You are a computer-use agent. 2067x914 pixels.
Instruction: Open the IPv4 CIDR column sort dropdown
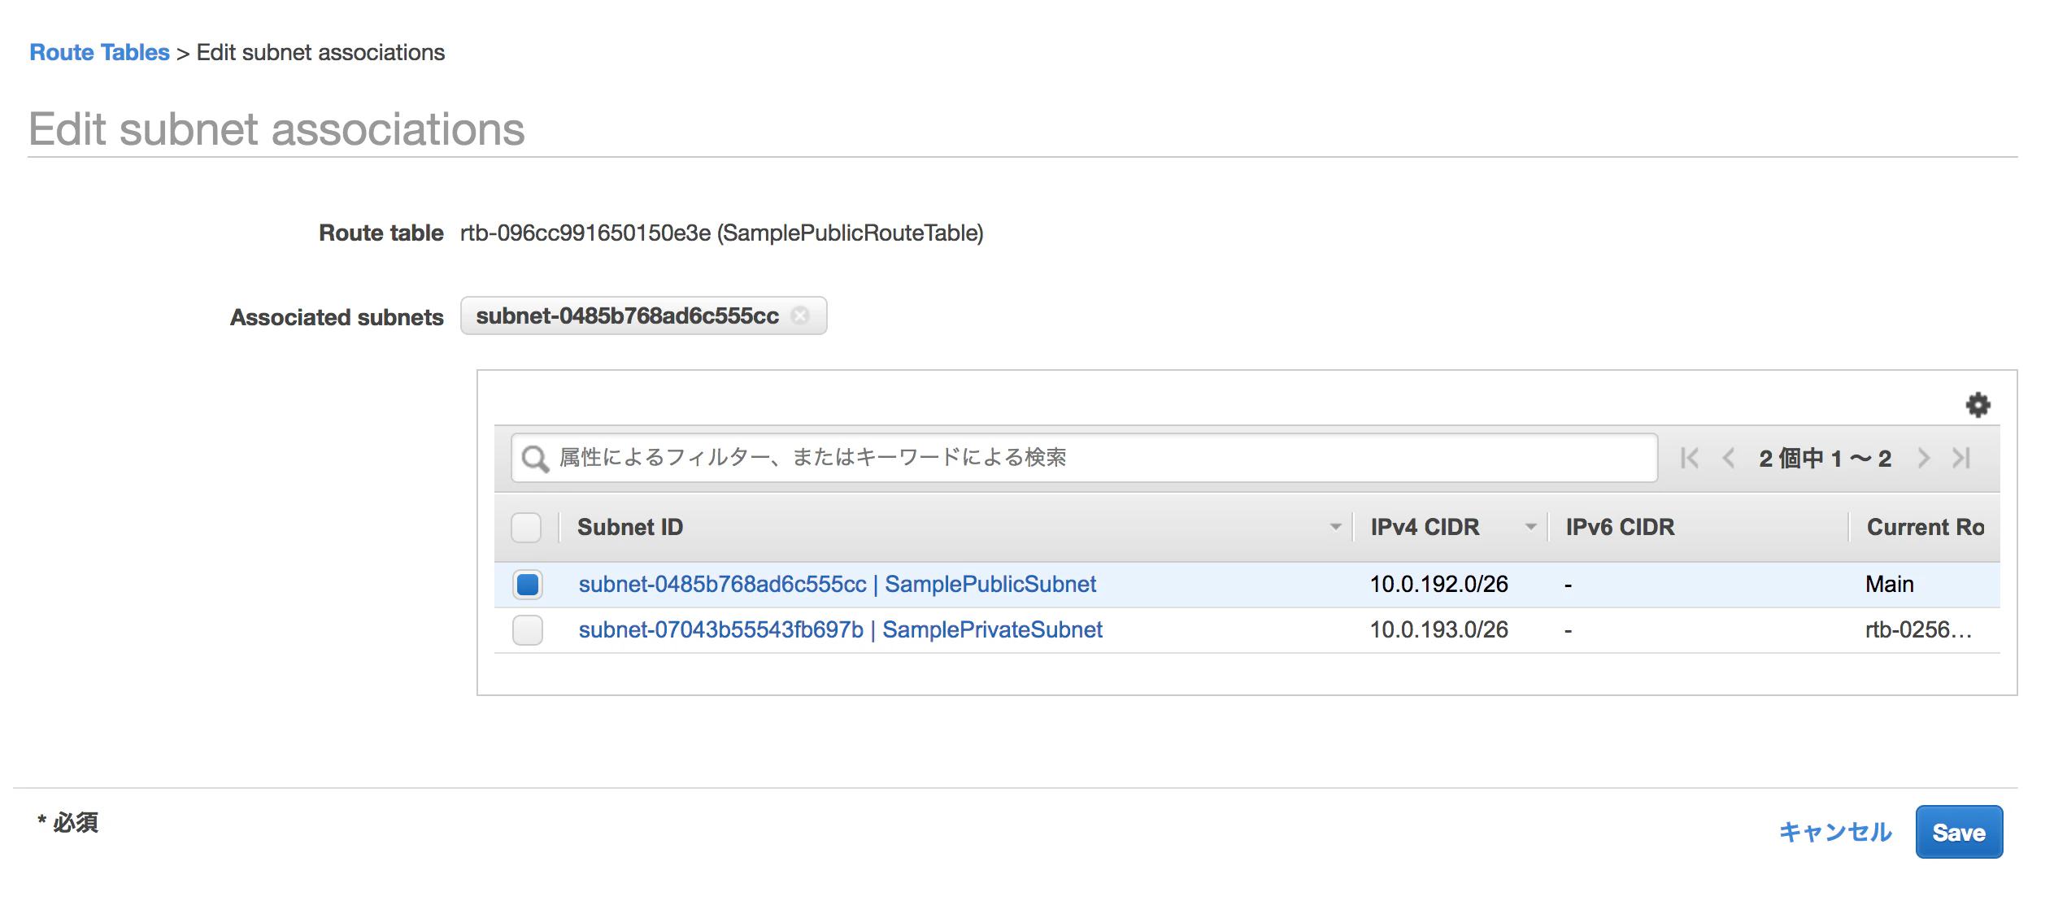pyautogui.click(x=1532, y=527)
